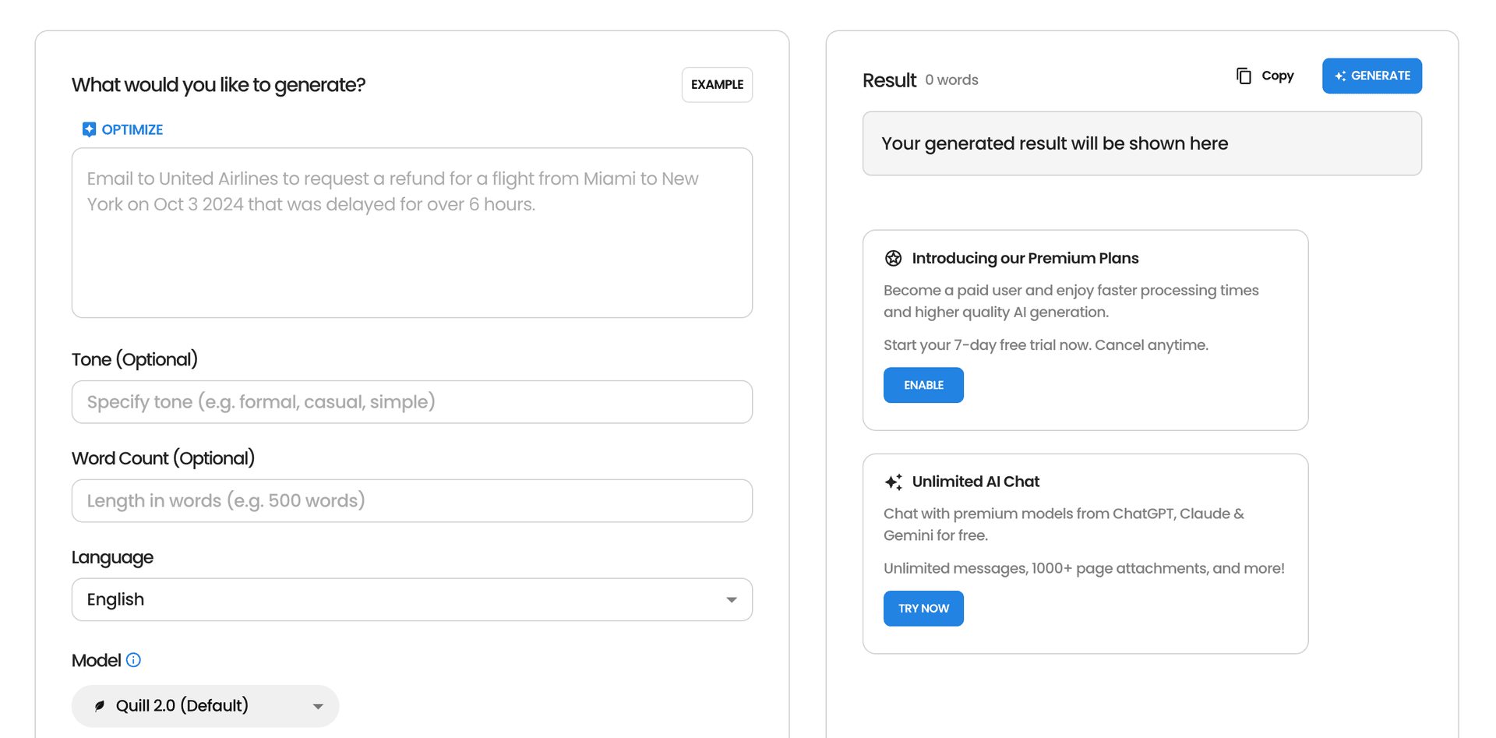The width and height of the screenshot is (1496, 738).
Task: Click ENABLE to start the premium trial
Action: (923, 385)
